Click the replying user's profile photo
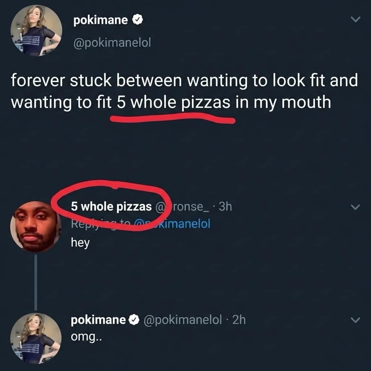 pyautogui.click(x=34, y=226)
